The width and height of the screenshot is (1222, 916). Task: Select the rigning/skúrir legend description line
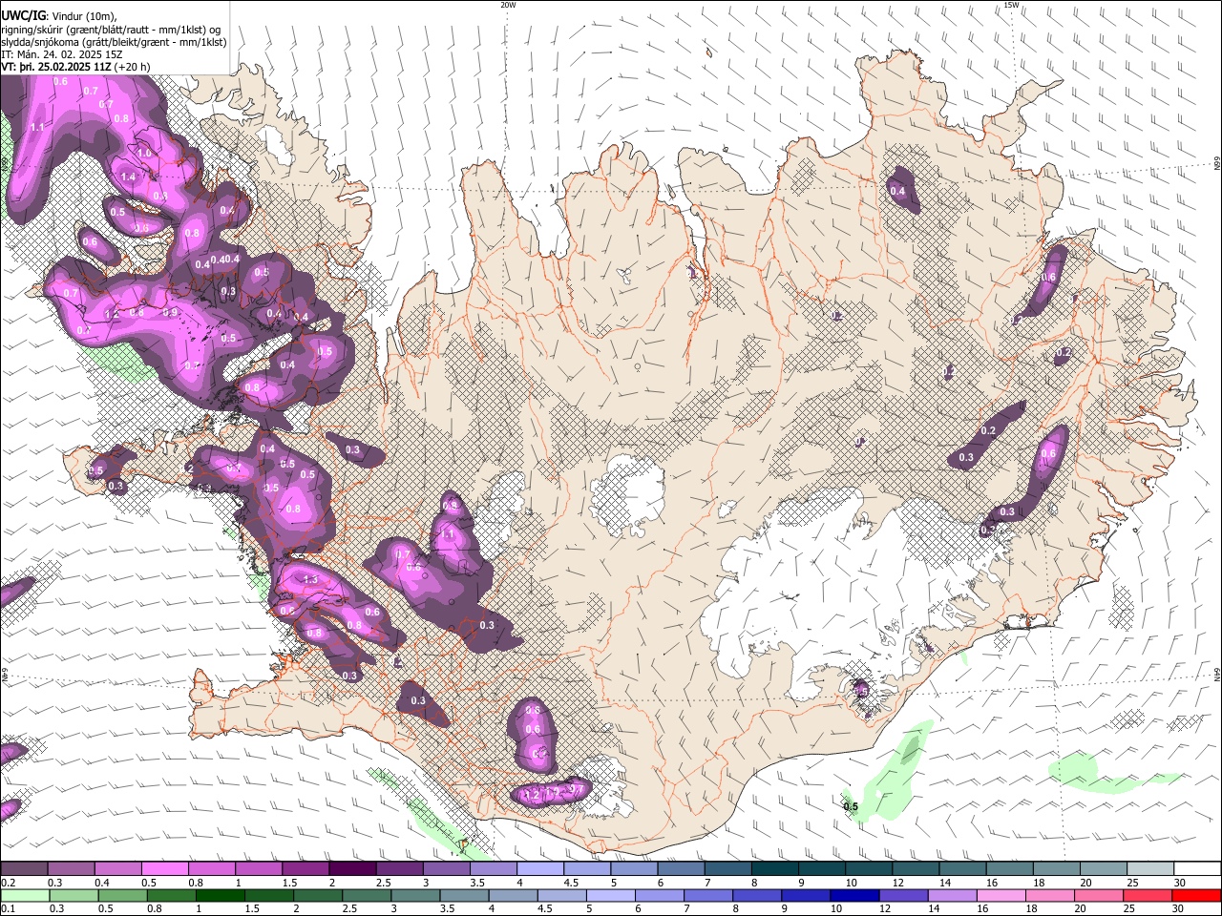point(110,30)
